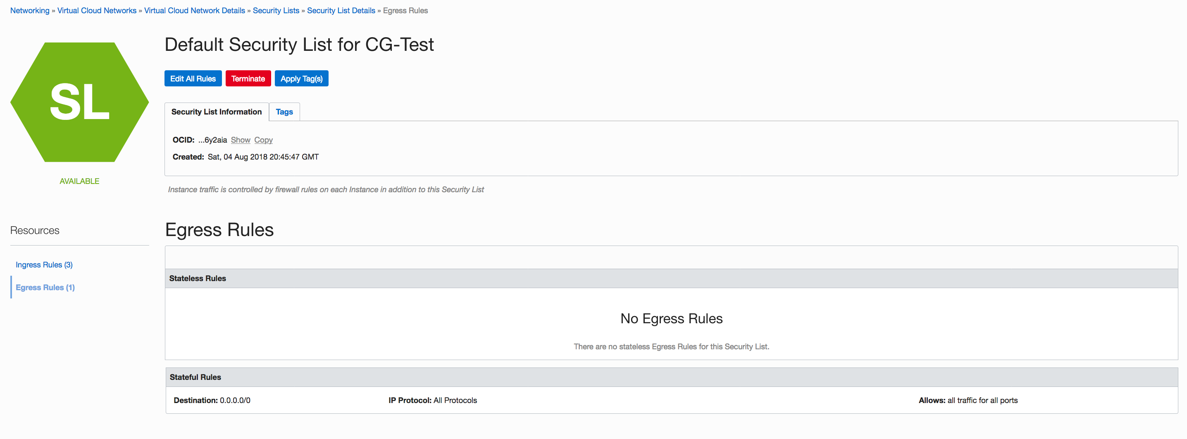This screenshot has width=1187, height=439.
Task: Return to Security Lists breadcrumb
Action: point(276,11)
